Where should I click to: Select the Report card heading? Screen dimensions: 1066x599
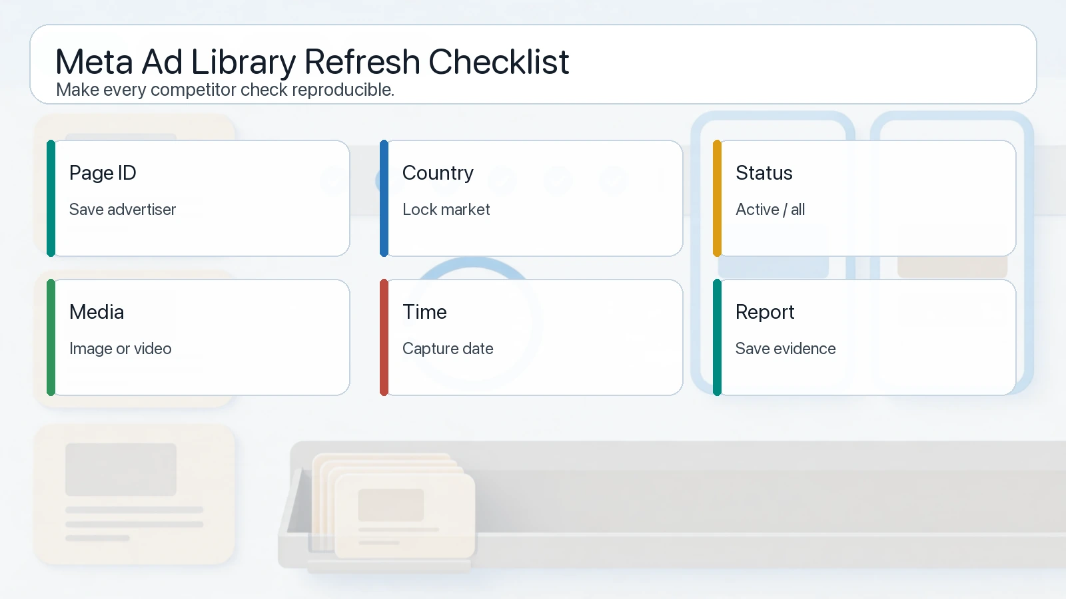click(x=765, y=312)
